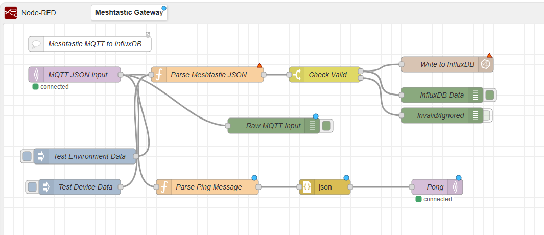Select the Invalid/Ignored node label
544x235 pixels.
pyautogui.click(x=441, y=115)
